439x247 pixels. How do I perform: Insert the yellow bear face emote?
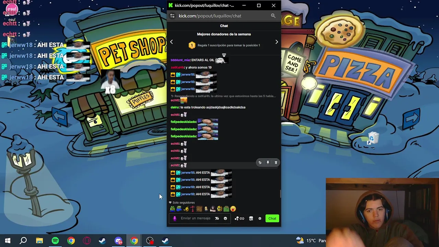(x=219, y=209)
